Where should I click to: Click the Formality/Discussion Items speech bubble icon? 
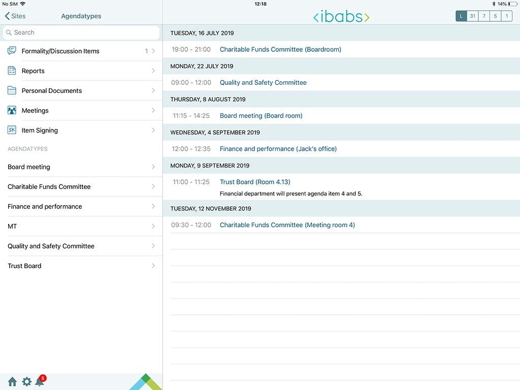[12, 51]
